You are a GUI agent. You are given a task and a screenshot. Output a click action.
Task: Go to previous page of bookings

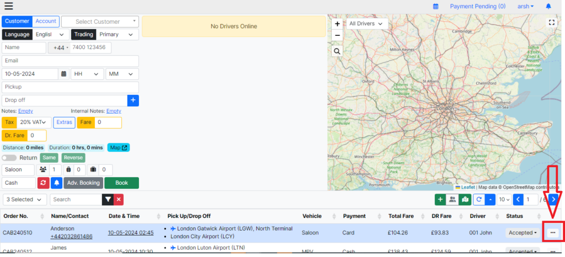[x=518, y=200]
